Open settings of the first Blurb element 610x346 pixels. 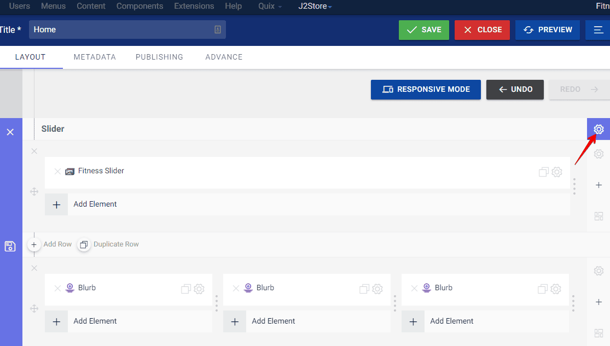199,289
